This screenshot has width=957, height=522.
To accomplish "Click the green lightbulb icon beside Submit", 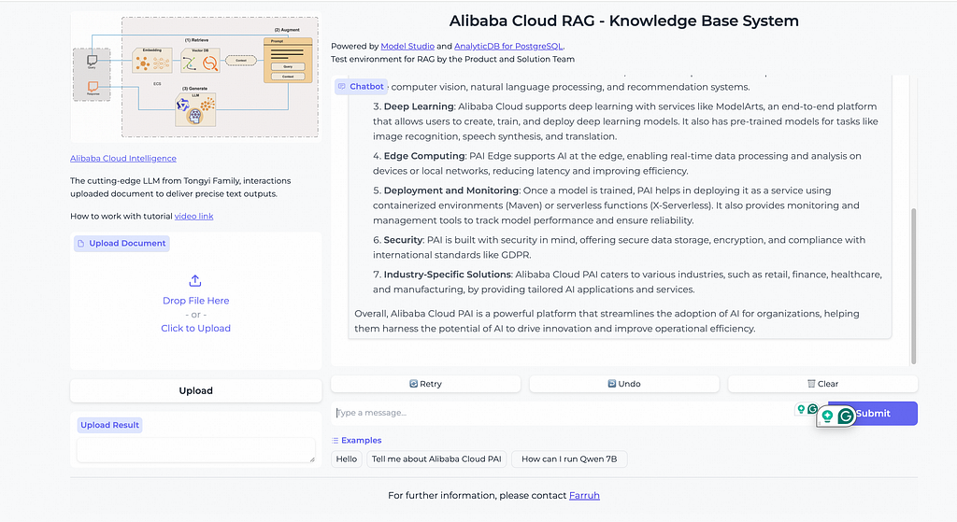I will (827, 416).
